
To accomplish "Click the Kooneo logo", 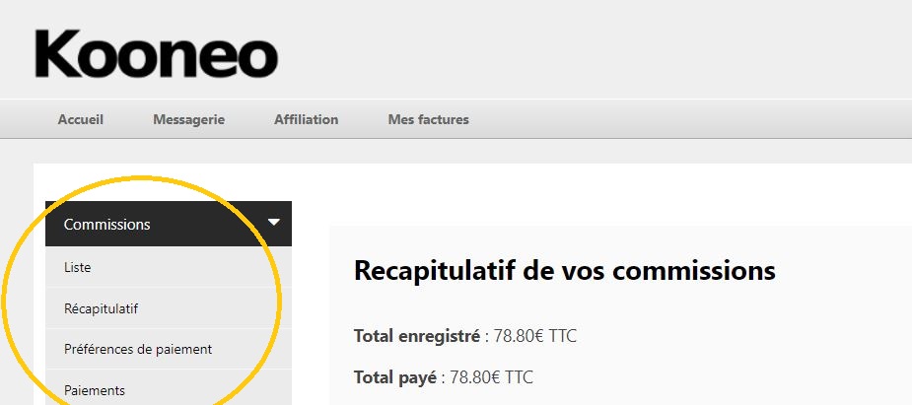I will [157, 53].
